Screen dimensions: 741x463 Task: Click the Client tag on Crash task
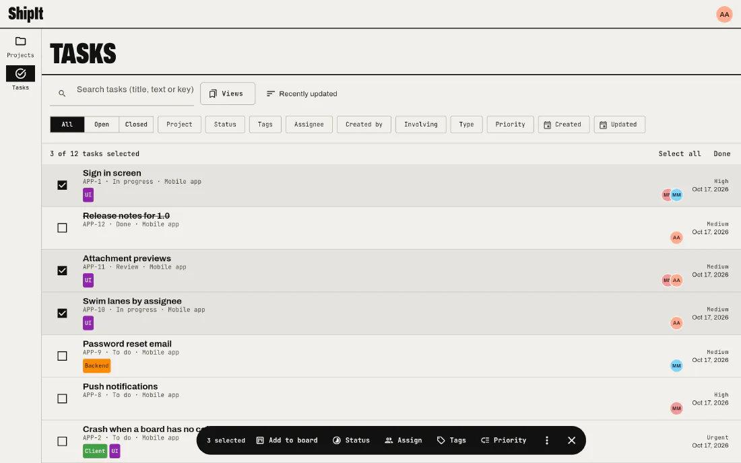95,451
